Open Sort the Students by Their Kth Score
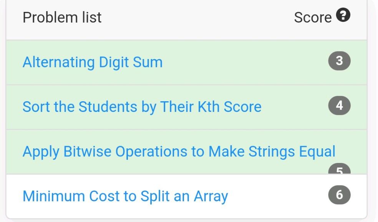Image resolution: width=378 pixels, height=222 pixels. [x=142, y=107]
